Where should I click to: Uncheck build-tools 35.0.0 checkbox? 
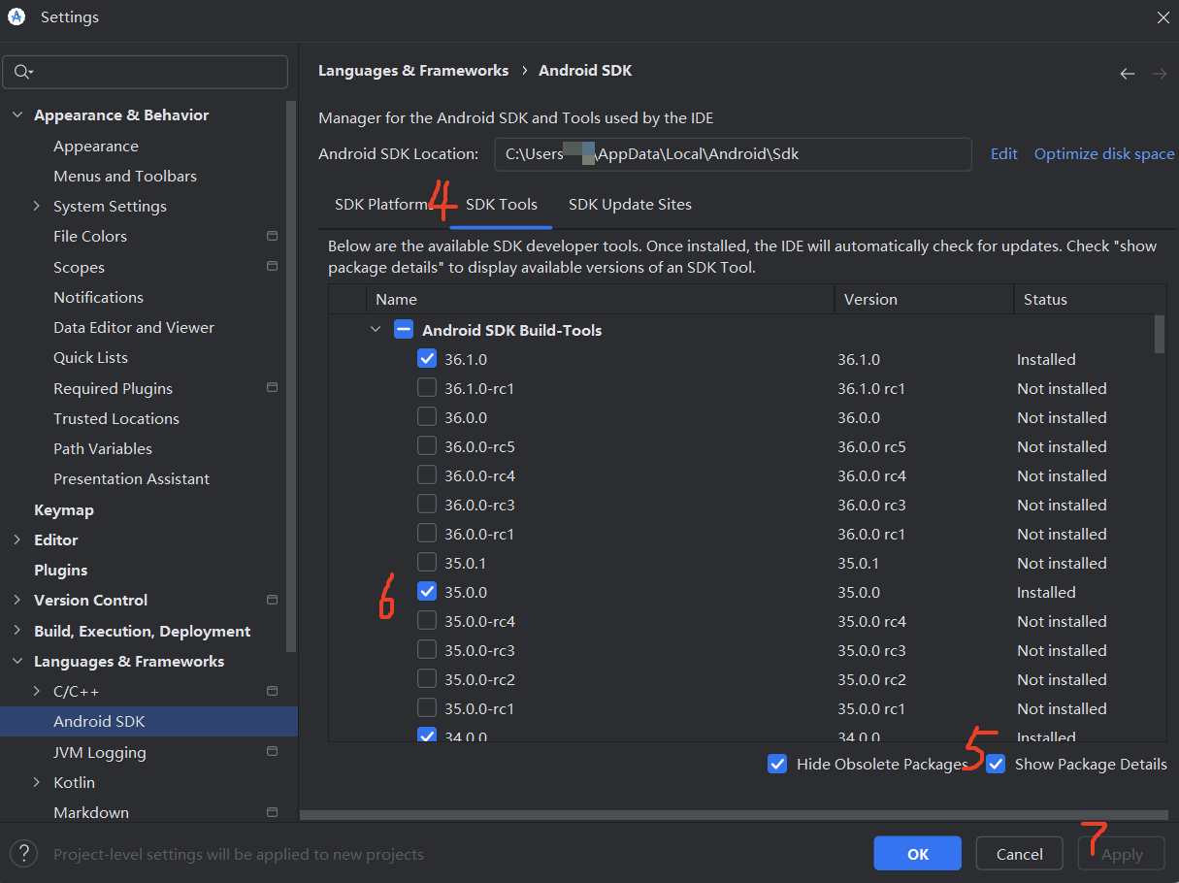[427, 591]
